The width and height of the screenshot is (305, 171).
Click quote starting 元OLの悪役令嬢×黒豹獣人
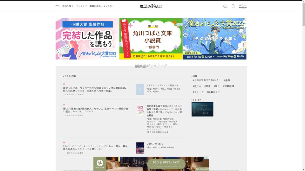[96, 110]
